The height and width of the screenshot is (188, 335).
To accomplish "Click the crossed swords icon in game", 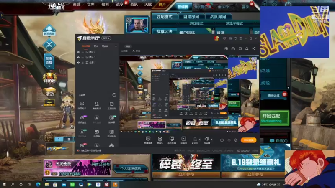I will (49, 45).
